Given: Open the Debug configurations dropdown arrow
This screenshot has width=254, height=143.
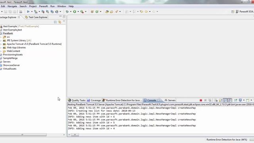Looking at the screenshot, I should click(x=71, y=12).
